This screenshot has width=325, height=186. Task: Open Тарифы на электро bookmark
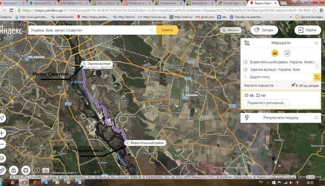(246, 17)
